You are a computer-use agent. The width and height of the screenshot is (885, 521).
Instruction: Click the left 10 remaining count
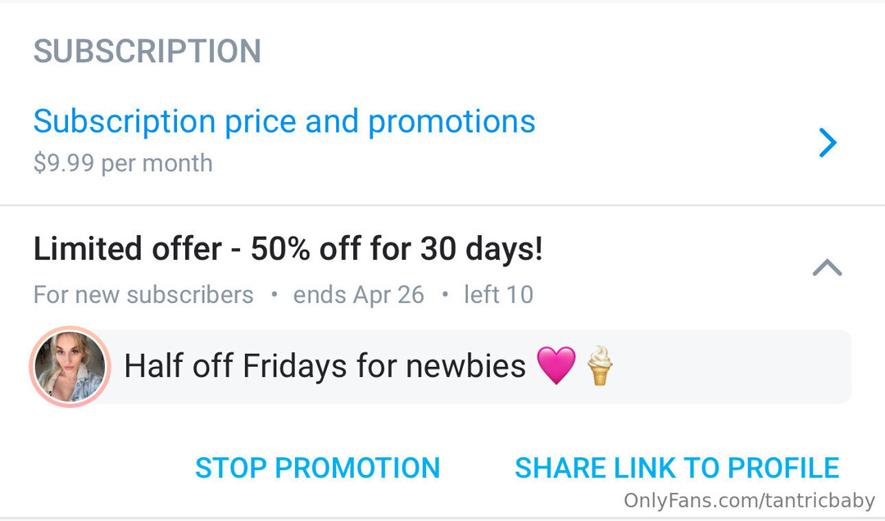(498, 295)
